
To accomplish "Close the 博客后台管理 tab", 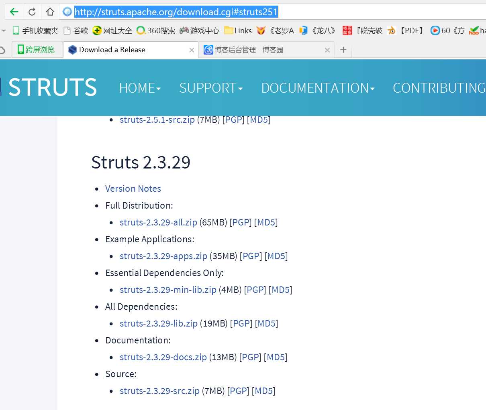I will pos(327,50).
